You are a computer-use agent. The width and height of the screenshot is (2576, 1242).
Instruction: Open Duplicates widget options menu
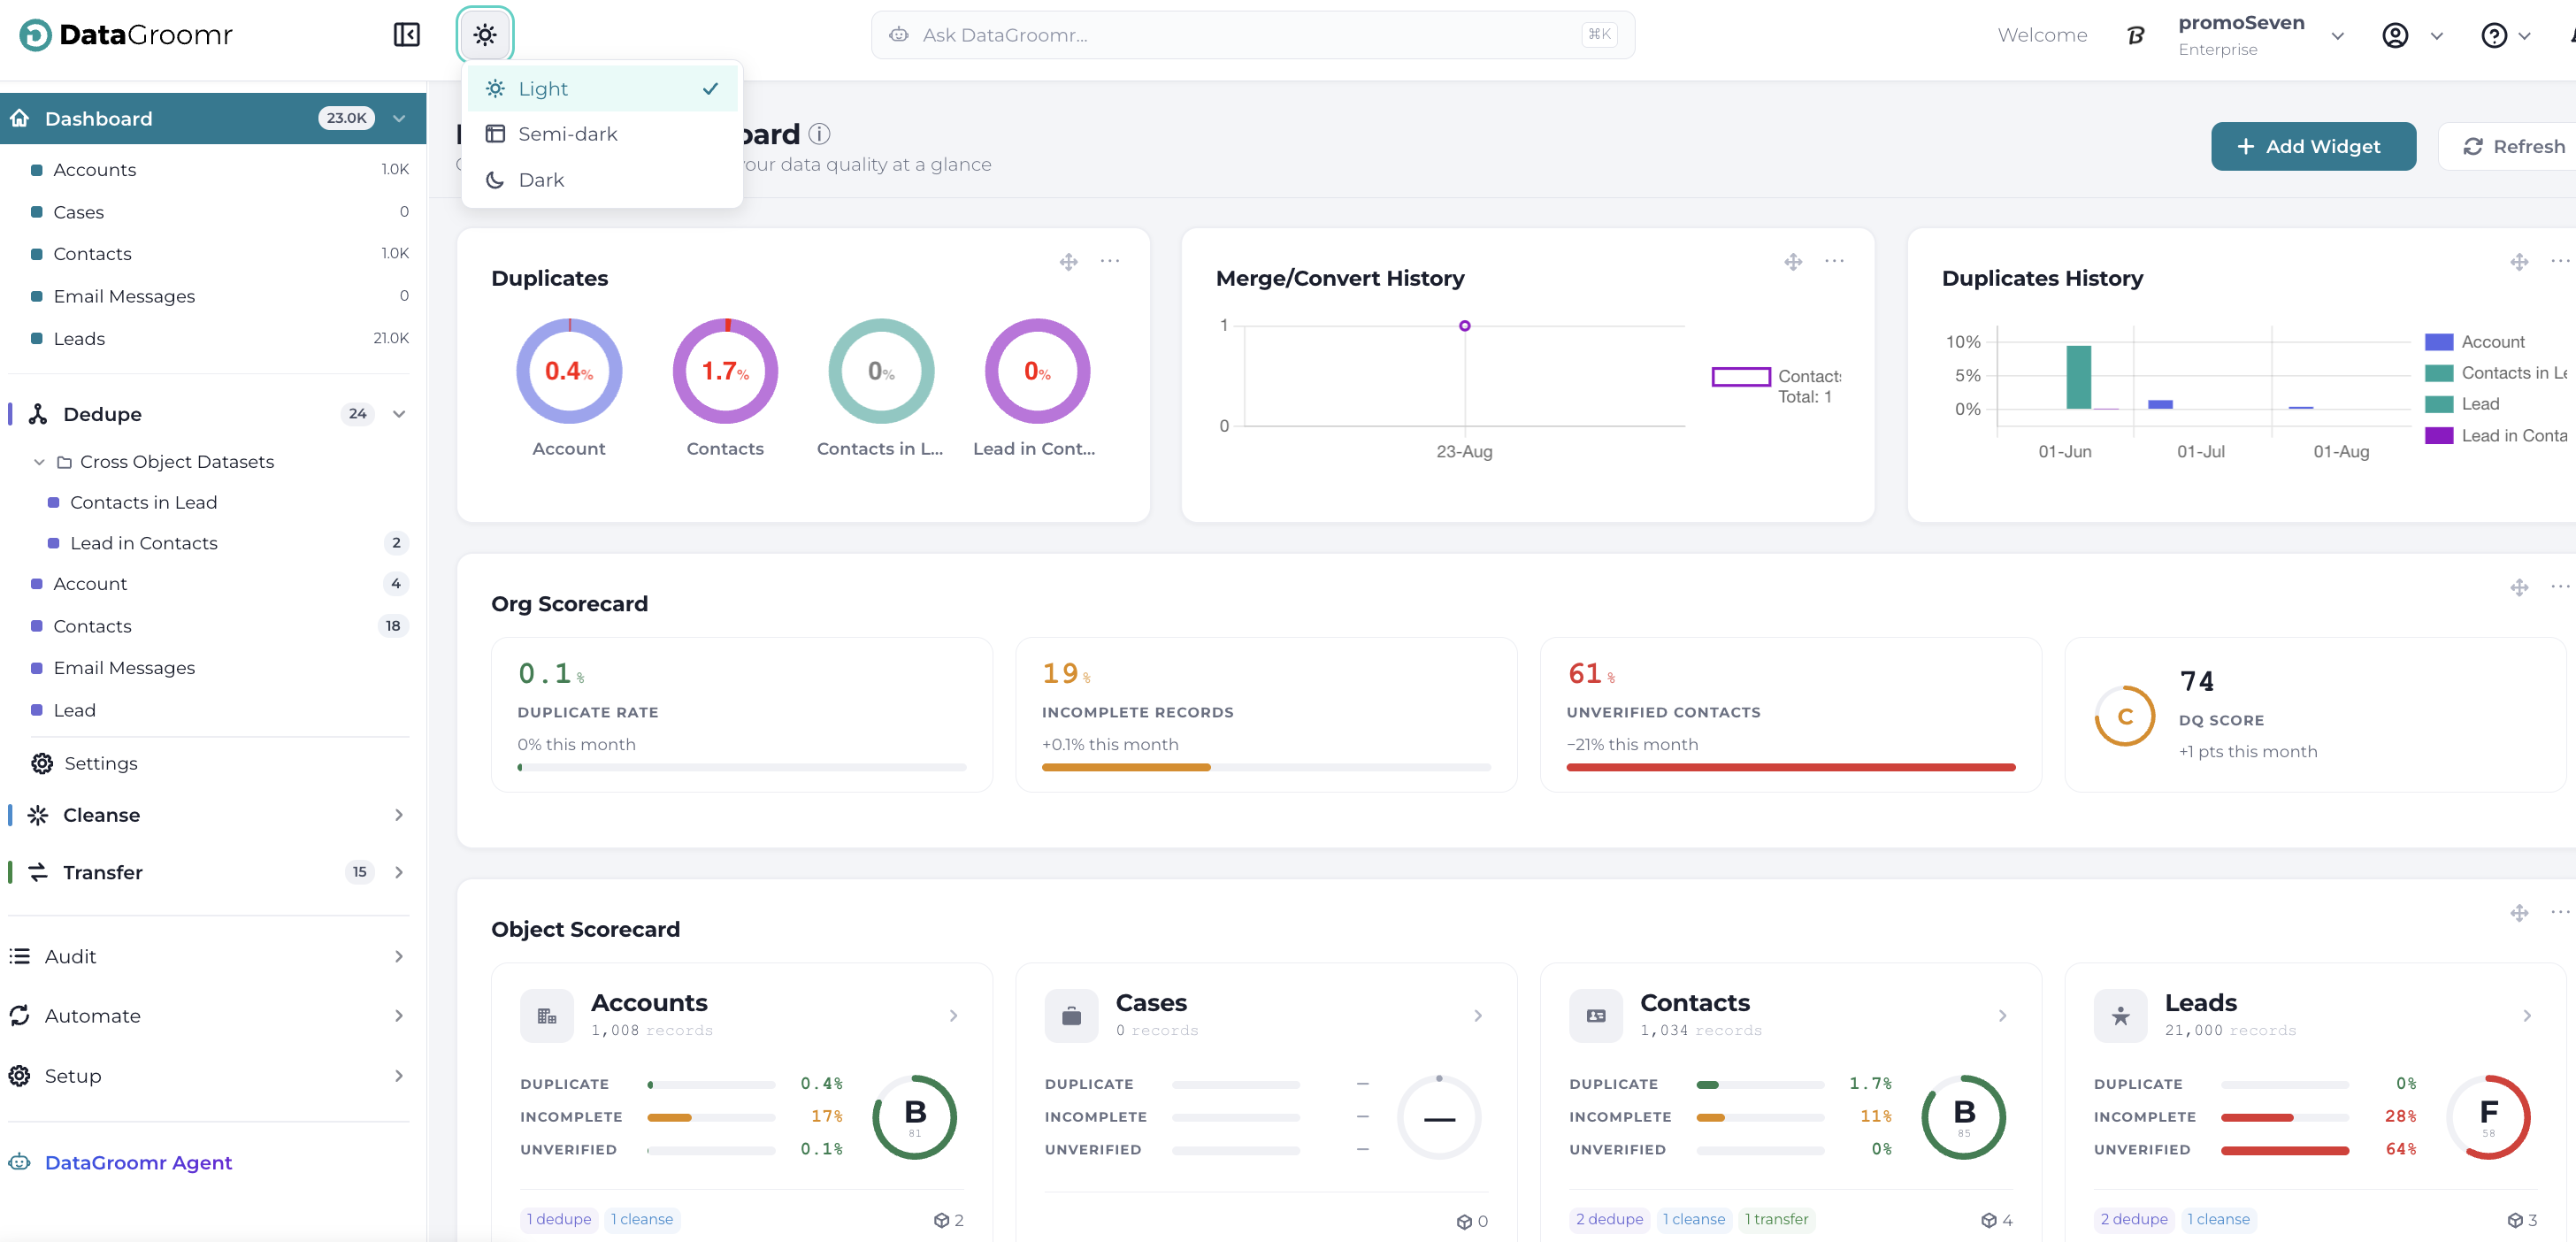point(1110,261)
